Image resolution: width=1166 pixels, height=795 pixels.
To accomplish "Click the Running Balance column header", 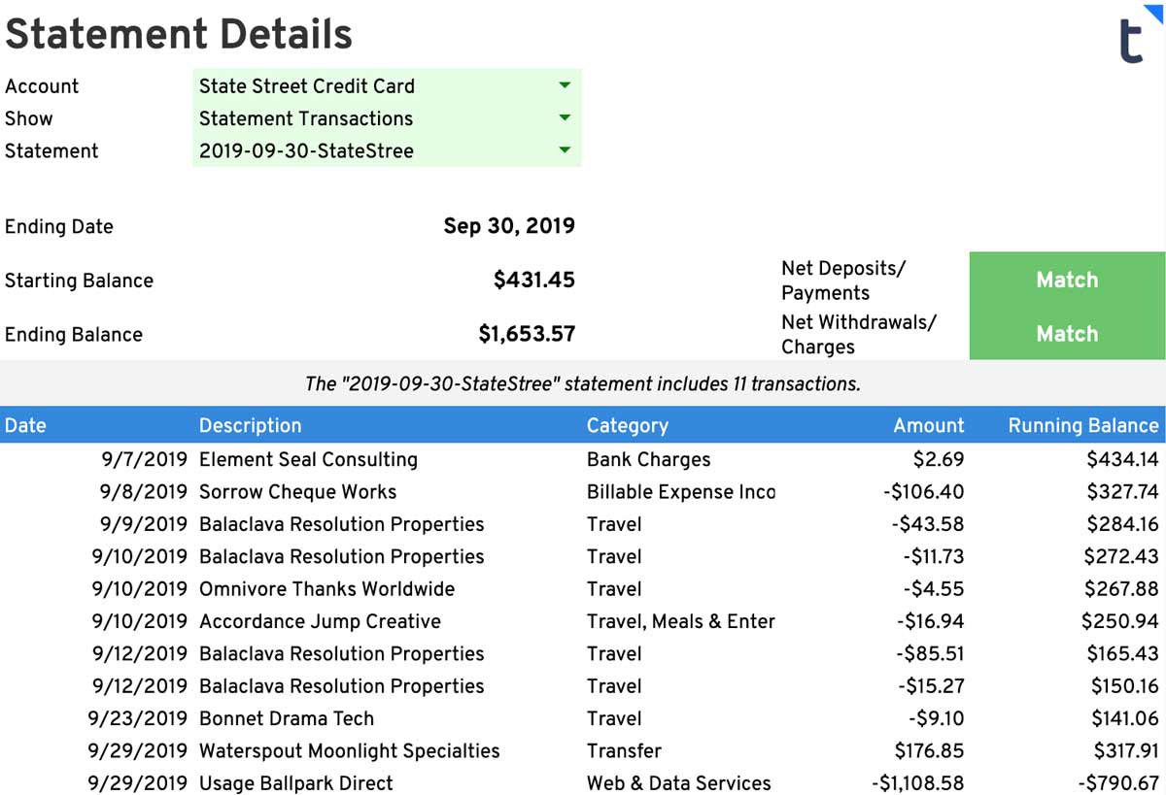I will point(1083,425).
